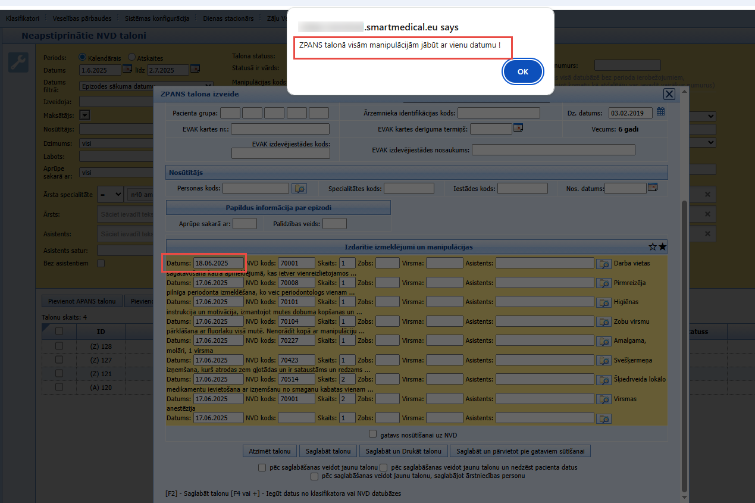Open calendar for Dz. datums field

coord(660,112)
